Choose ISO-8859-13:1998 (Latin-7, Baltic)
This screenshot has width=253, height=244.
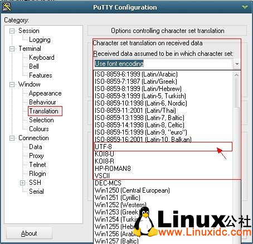[163, 118]
